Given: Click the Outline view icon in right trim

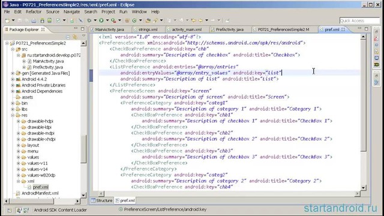Looking at the screenshot, I should (x=376, y=83).
